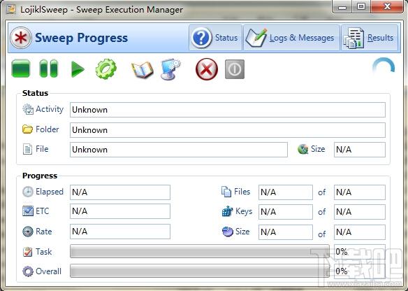This screenshot has width=408, height=291.
Task: Click the Activity gear-checklist icon
Action: tap(28, 109)
